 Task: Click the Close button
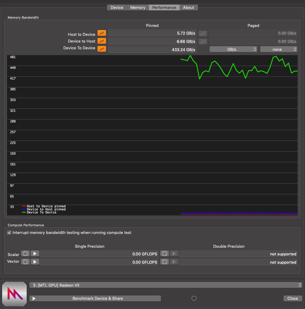point(292,298)
